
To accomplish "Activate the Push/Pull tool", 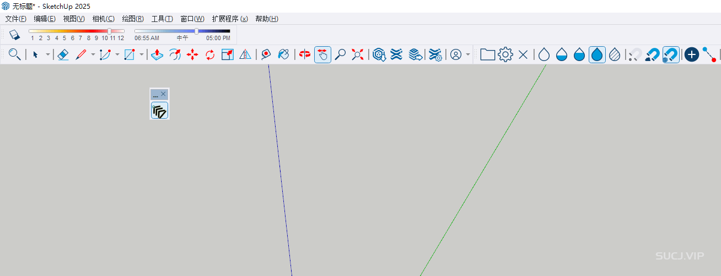I will (x=157, y=54).
